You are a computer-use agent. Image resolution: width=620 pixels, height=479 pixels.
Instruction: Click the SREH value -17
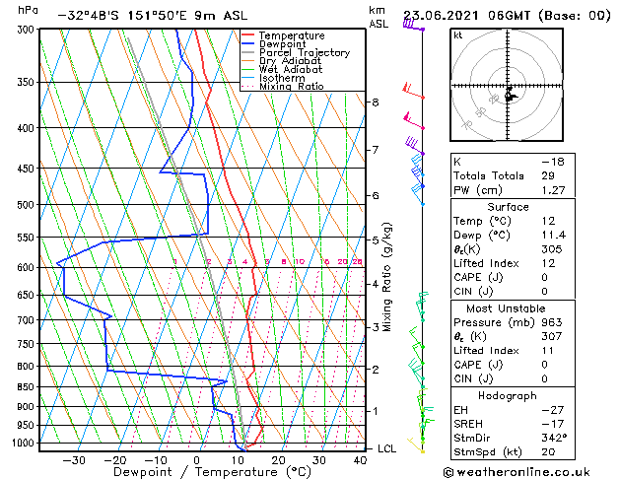(x=553, y=424)
